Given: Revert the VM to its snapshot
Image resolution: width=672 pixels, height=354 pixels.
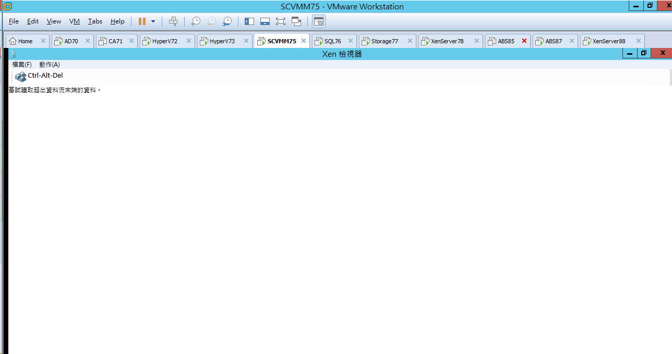Looking at the screenshot, I should point(211,21).
